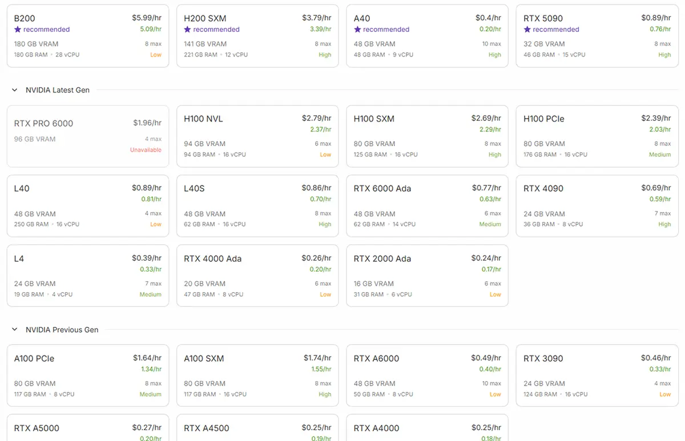The width and height of the screenshot is (685, 441).
Task: Collapse the NVIDIA Previous Gen section chevron
Action: click(15, 330)
